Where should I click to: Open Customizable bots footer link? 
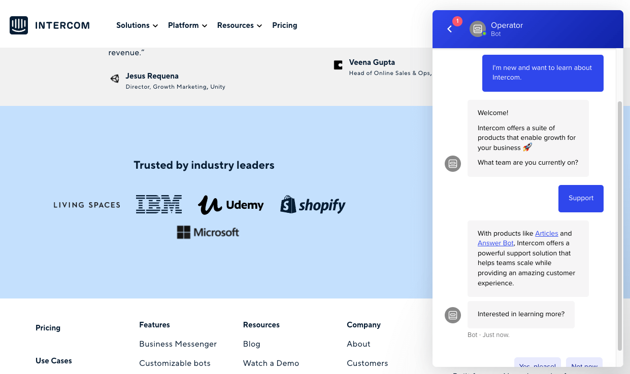coord(175,363)
